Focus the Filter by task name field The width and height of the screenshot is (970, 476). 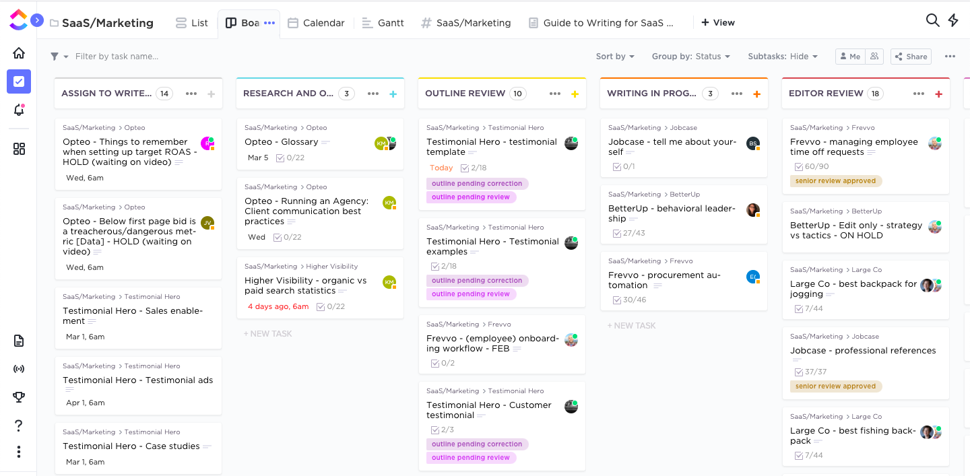pos(117,57)
